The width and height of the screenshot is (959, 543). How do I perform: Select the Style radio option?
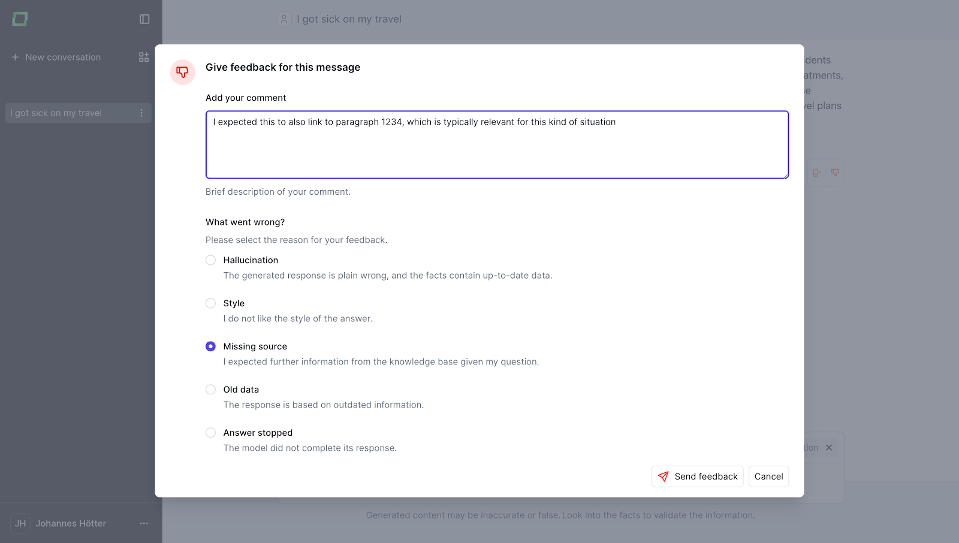[x=210, y=303]
